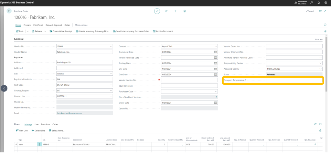Image resolution: width=331 pixels, height=154 pixels.
Task: Expand the Country/Region dropdown
Action: point(111,91)
